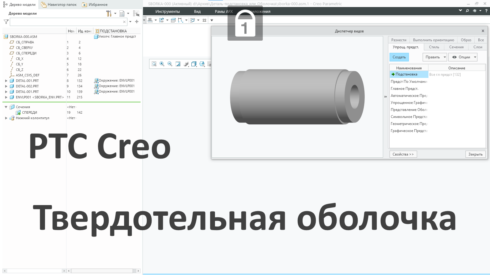Click the Закрыть button
Viewport: 490px width, 275px height.
[475, 154]
